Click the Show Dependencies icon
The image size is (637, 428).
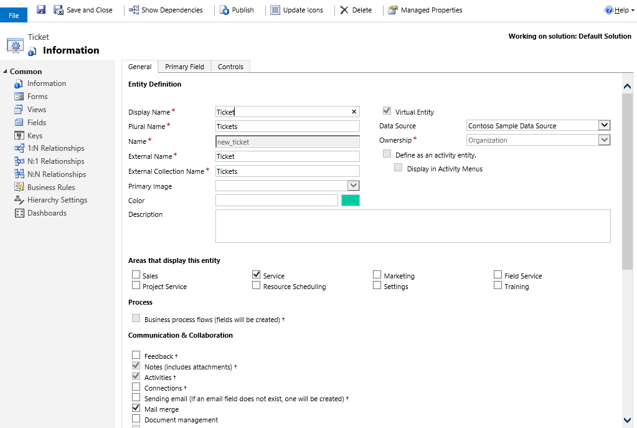point(134,10)
